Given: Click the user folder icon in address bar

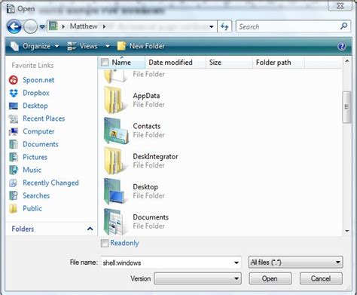Looking at the screenshot, I should point(53,26).
